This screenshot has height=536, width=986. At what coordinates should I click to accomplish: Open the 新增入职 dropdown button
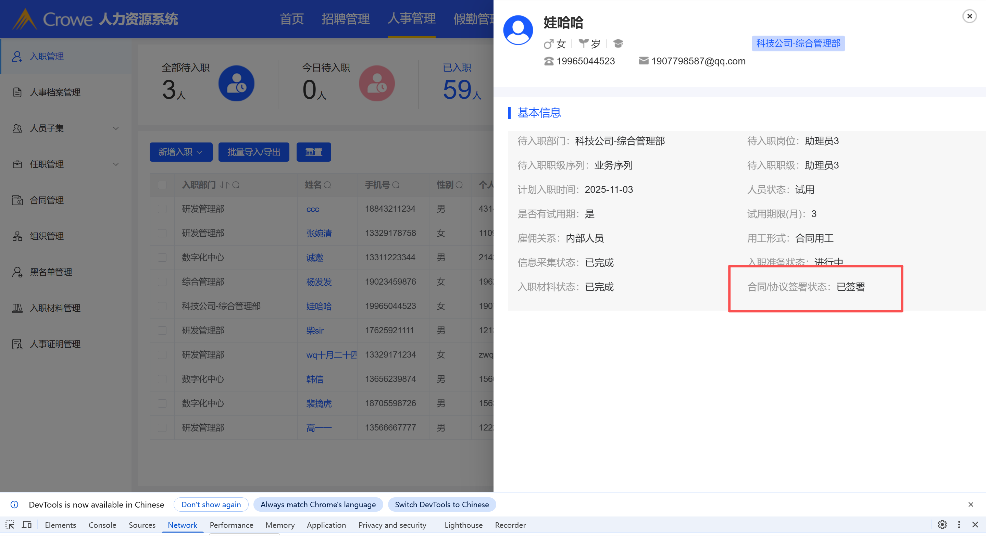click(181, 152)
